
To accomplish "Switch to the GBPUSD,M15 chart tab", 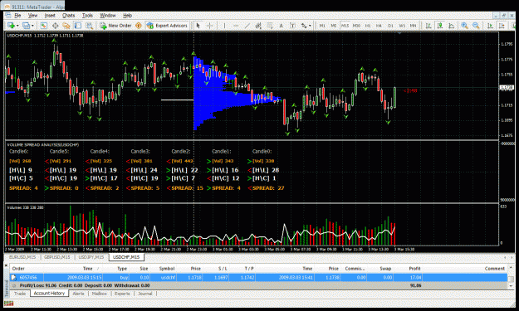I will (57, 257).
